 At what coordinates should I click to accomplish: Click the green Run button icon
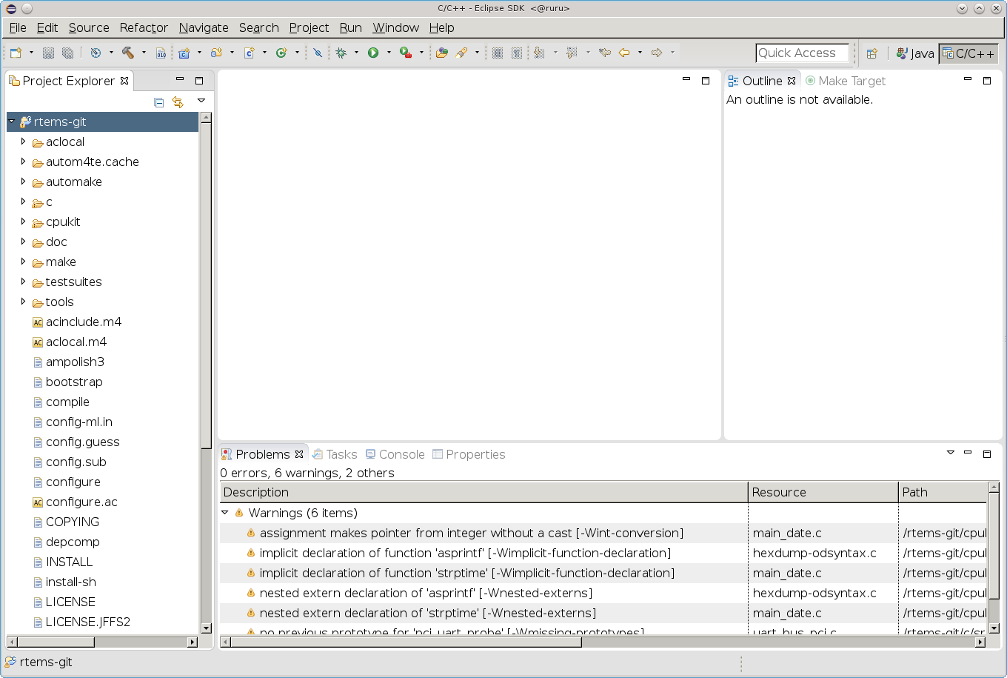coord(373,53)
